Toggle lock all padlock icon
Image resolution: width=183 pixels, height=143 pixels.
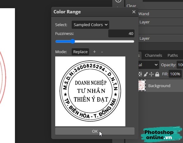click(x=157, y=74)
